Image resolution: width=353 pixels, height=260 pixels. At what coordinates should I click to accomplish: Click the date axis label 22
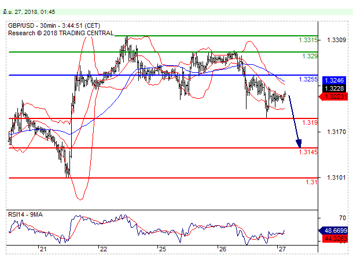click(x=104, y=249)
